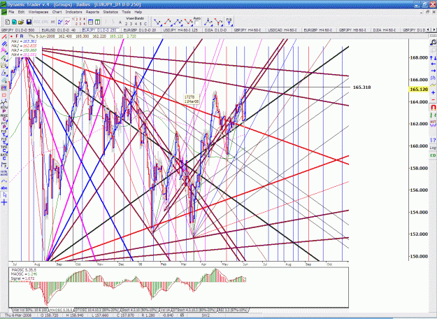Click the 13Mar08 date annotation box
Image resolution: width=437 pixels, height=319 pixels.
click(x=192, y=99)
